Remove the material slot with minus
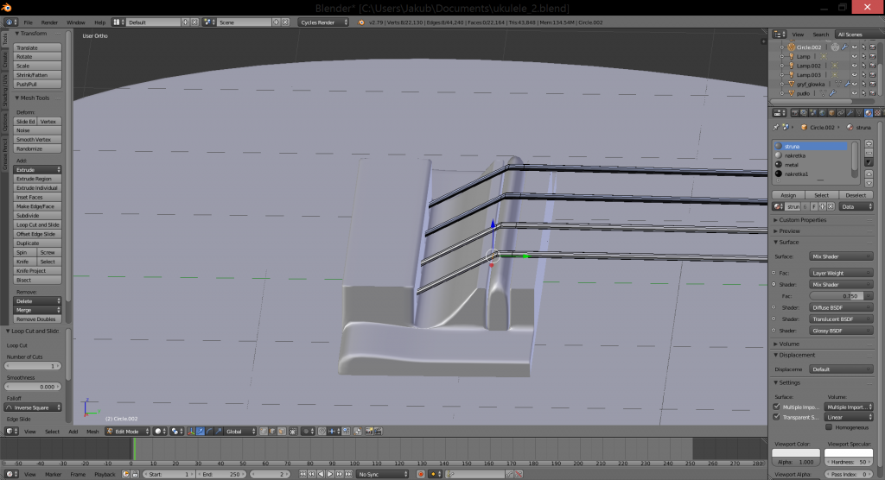885x480 pixels. [869, 153]
